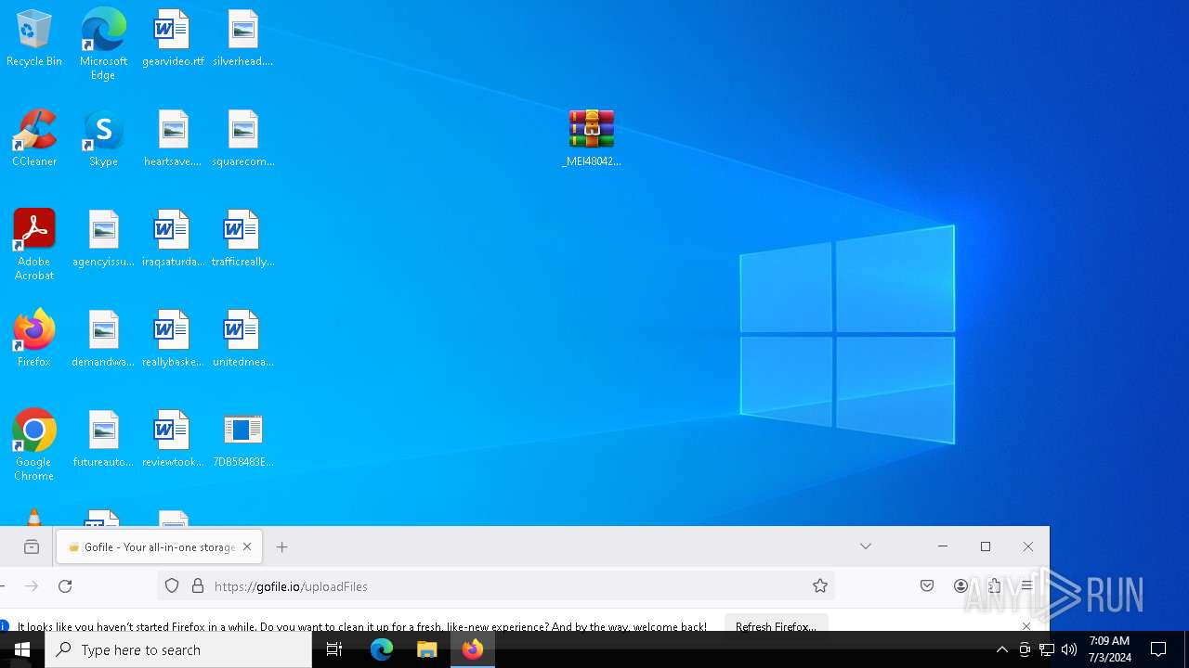Select the gearvideo.rtf file icon
Image resolution: width=1189 pixels, height=668 pixels.
click(173, 39)
